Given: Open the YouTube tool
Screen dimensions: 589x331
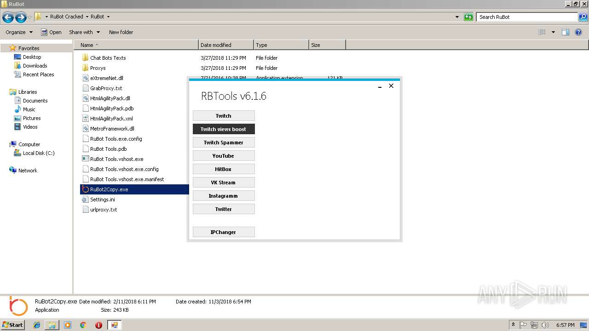Looking at the screenshot, I should [224, 156].
